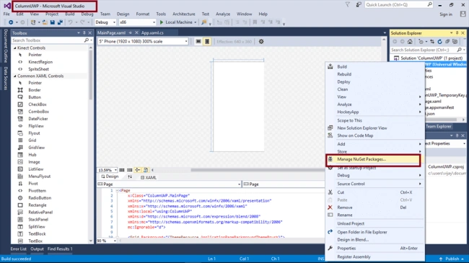469x263 pixels.
Task: Click Publish in status bar
Action: (452, 259)
